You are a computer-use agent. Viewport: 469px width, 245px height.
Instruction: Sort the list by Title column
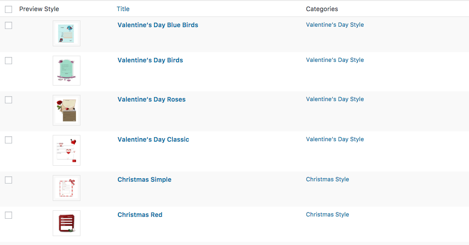click(x=123, y=9)
